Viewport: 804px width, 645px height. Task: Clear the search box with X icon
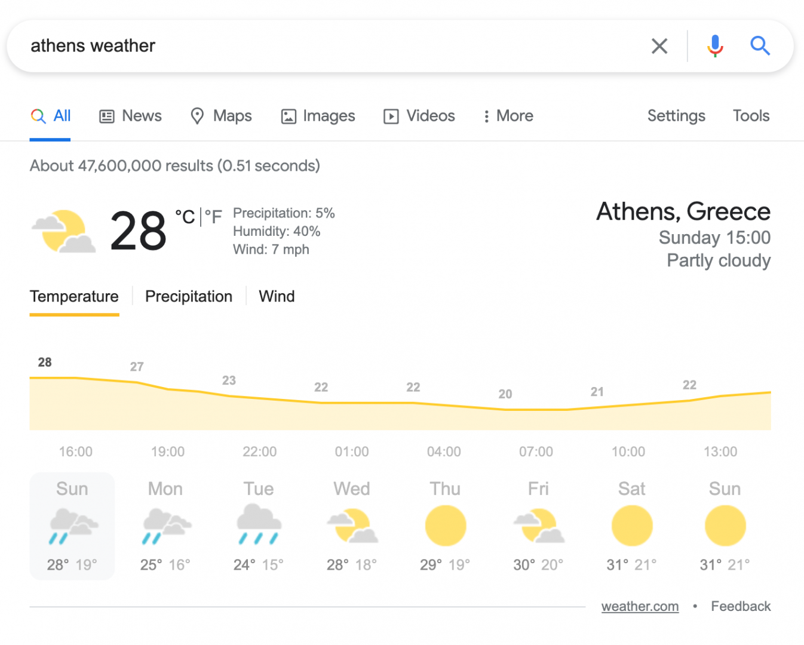659,46
